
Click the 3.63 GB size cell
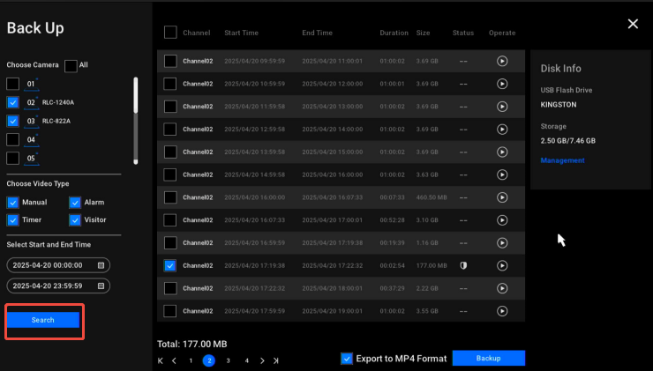(x=427, y=174)
